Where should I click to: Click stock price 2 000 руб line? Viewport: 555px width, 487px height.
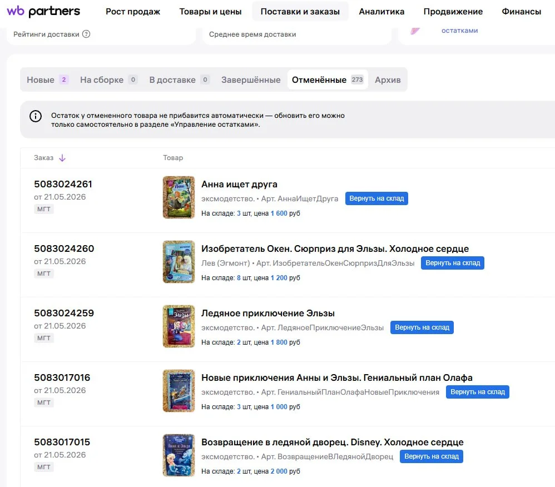(251, 471)
